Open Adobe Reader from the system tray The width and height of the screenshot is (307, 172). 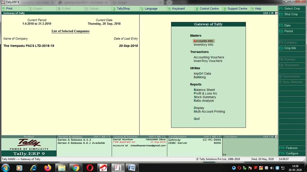tap(255, 168)
